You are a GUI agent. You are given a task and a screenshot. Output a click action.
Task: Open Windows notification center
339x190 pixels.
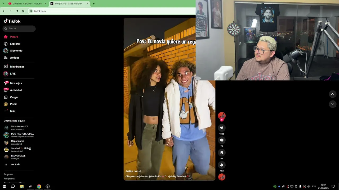(x=333, y=187)
